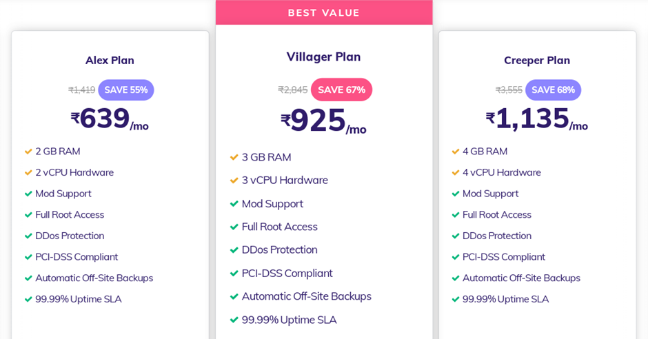Screen dimensions: 648x339
Task: Click the checkmark beside Alex Plan 2 GB RAM
Action: pyautogui.click(x=28, y=152)
